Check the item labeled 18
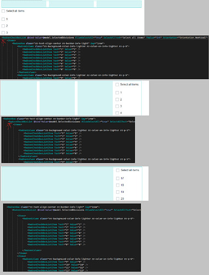This screenshot has height=275, width=209. pyautogui.click(x=118, y=185)
